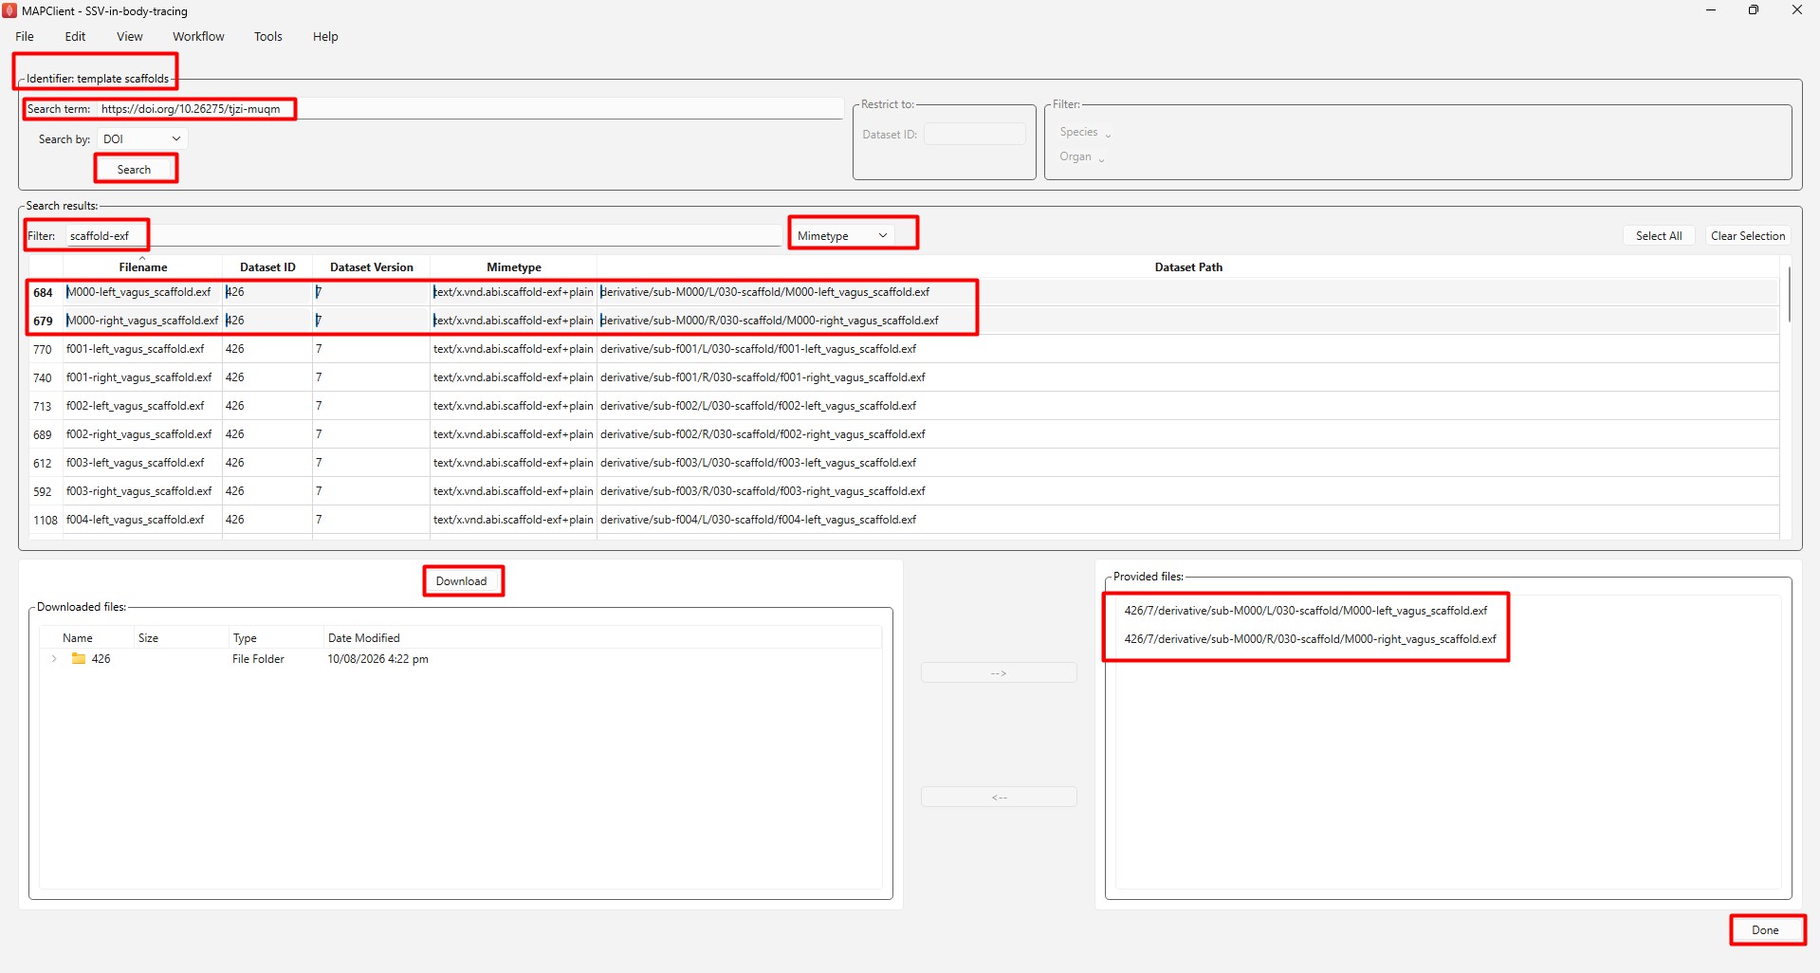Viewport: 1820px width, 973px height.
Task: Select row M000-left_vagus_scaffold.exf
Action: [x=903, y=292]
